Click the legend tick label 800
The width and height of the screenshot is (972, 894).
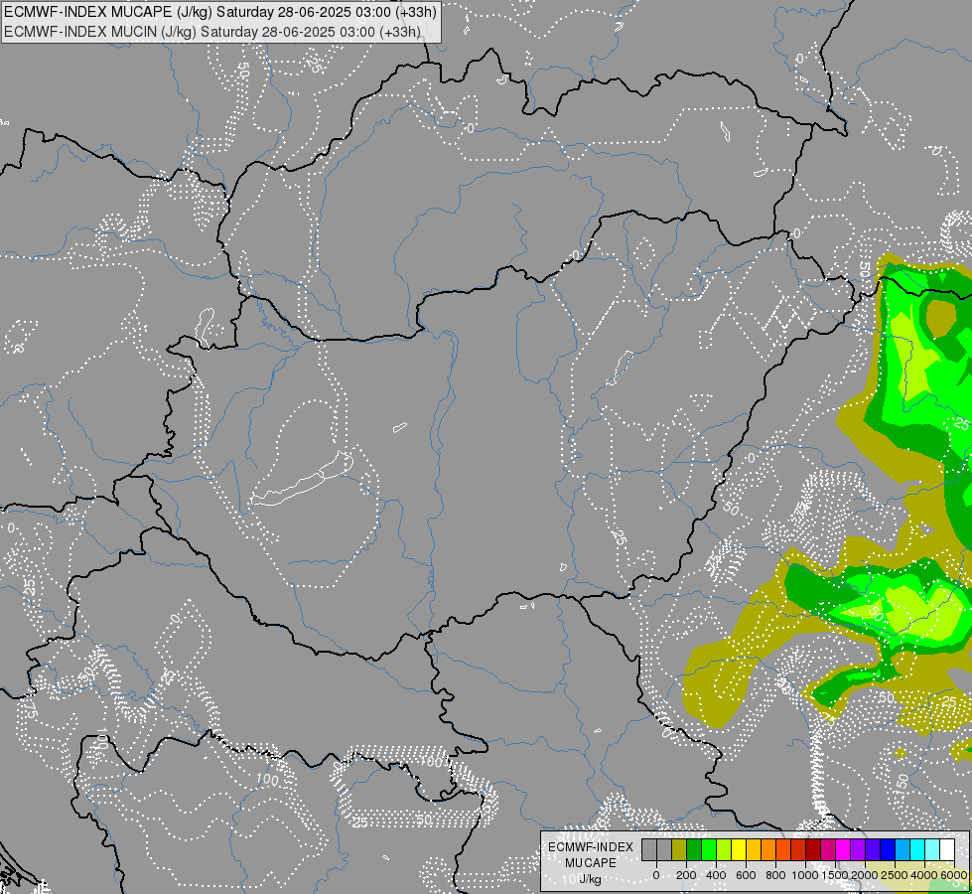tap(775, 875)
